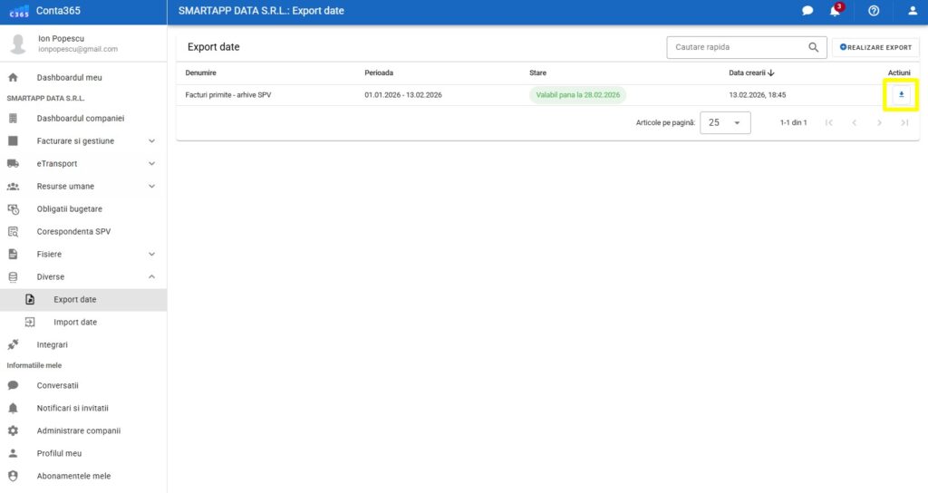
Task: Open Dashboardul companiei
Action: [80, 119]
